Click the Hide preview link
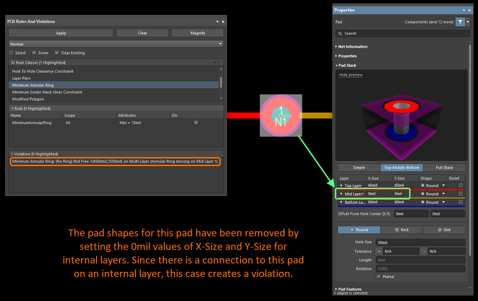478x301 pixels. [x=351, y=75]
